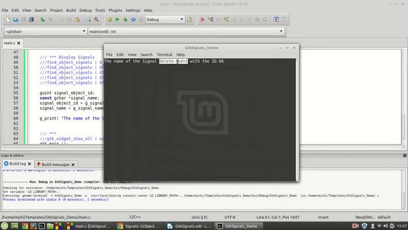
Task: Click the highlighted 'delete-event' text in terminal
Action: tap(173, 61)
